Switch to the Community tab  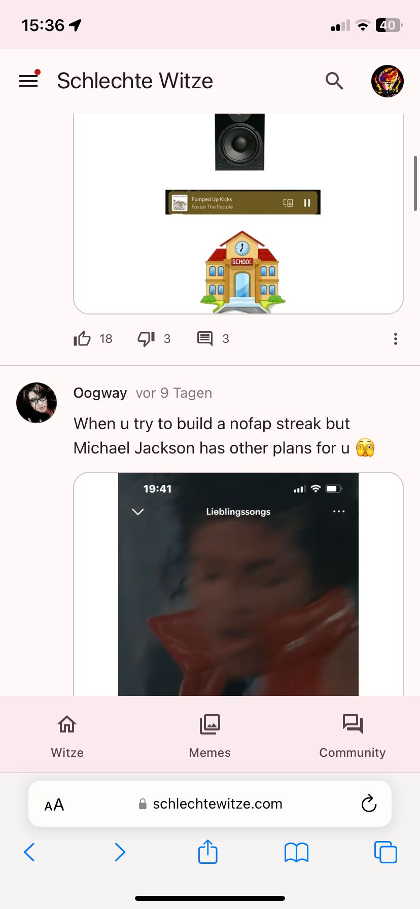[x=353, y=736]
